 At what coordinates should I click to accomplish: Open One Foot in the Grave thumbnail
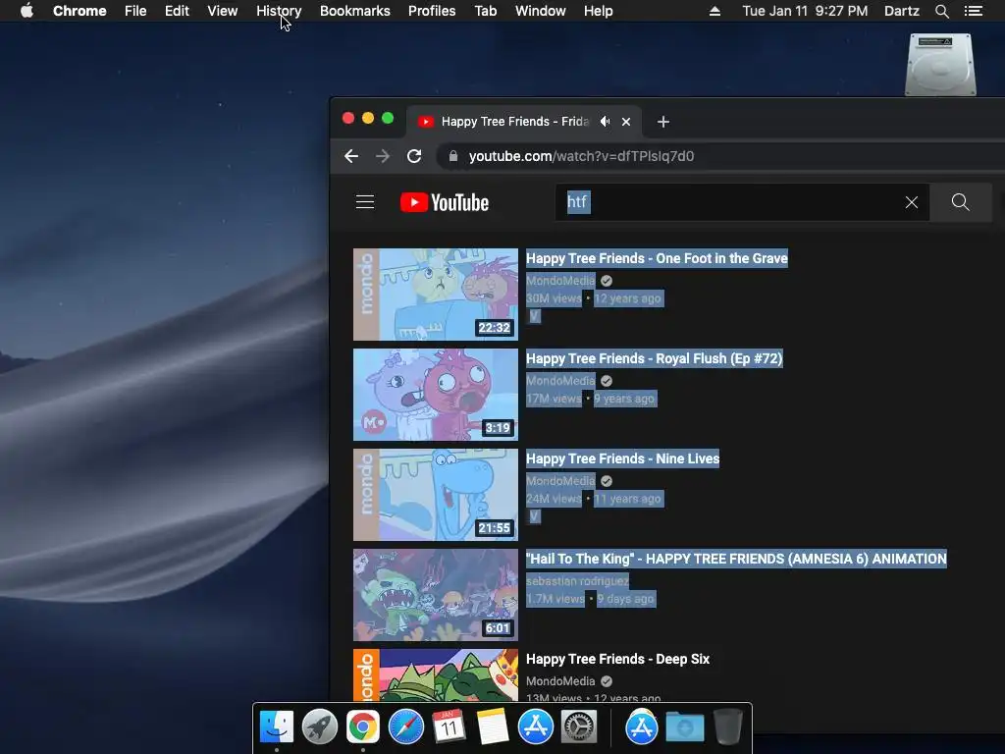(436, 295)
